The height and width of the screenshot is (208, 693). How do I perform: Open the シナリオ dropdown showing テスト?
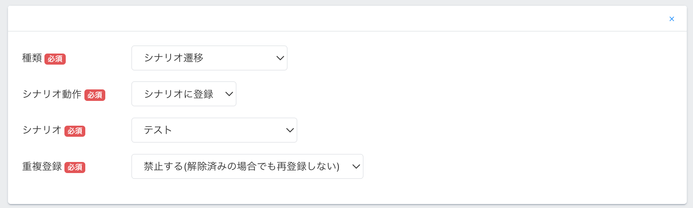point(204,130)
